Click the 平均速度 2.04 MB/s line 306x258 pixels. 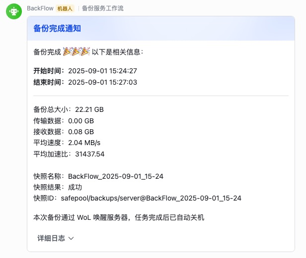(67, 143)
